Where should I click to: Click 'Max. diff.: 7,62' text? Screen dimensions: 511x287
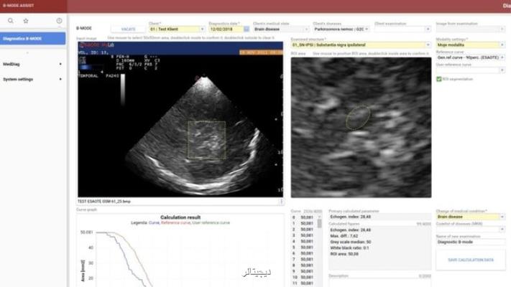coord(344,235)
